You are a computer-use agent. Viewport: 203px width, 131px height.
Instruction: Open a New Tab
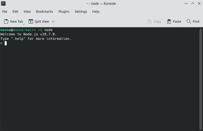point(13,21)
